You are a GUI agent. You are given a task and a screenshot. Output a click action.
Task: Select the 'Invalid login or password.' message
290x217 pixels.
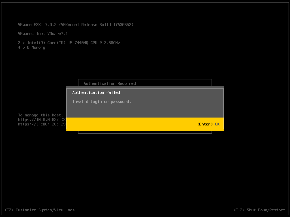tap(102, 101)
